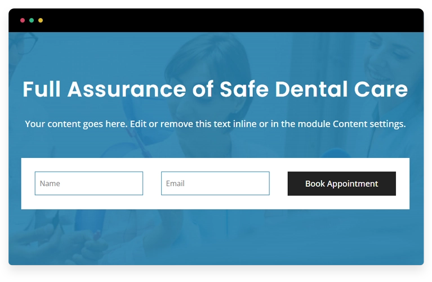Screen dimensions: 432x282
Task: Click the eyeglasses in the background photo corner
Action: click(26, 43)
